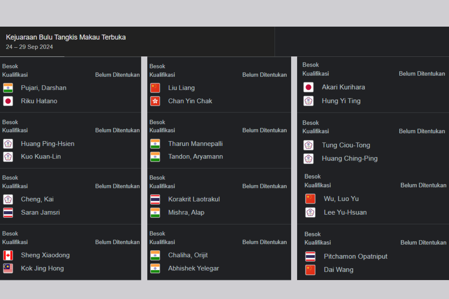The height and width of the screenshot is (299, 449).
Task: Select player name Dai Wang
Action: 339,270
